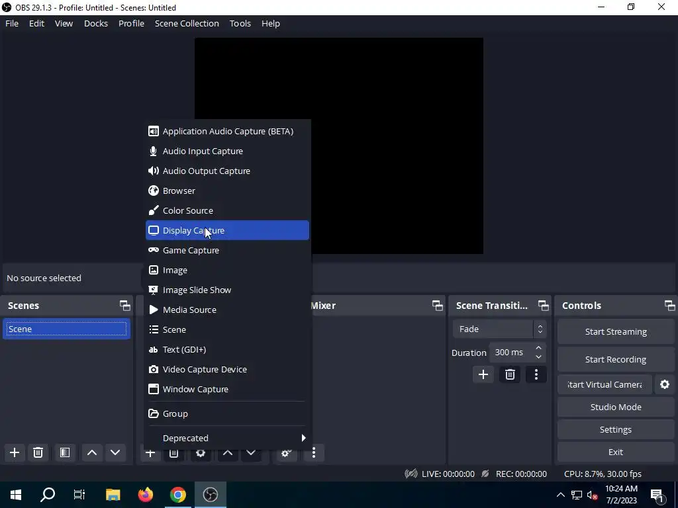Float the Scene Transitions dock pop-out icon
Screen dimensions: 678x508
click(x=544, y=306)
